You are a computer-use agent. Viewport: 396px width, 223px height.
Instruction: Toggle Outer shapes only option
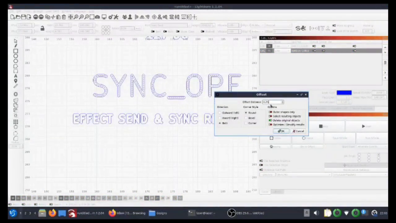click(x=282, y=112)
